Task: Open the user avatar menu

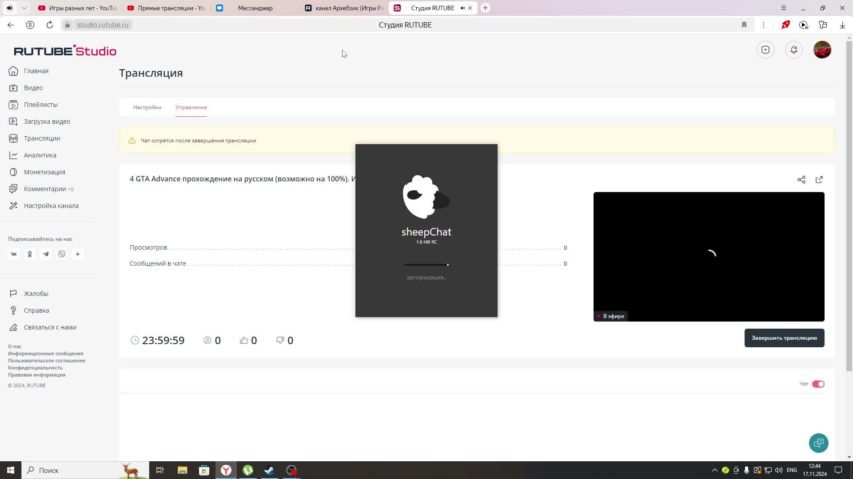Action: tap(822, 50)
